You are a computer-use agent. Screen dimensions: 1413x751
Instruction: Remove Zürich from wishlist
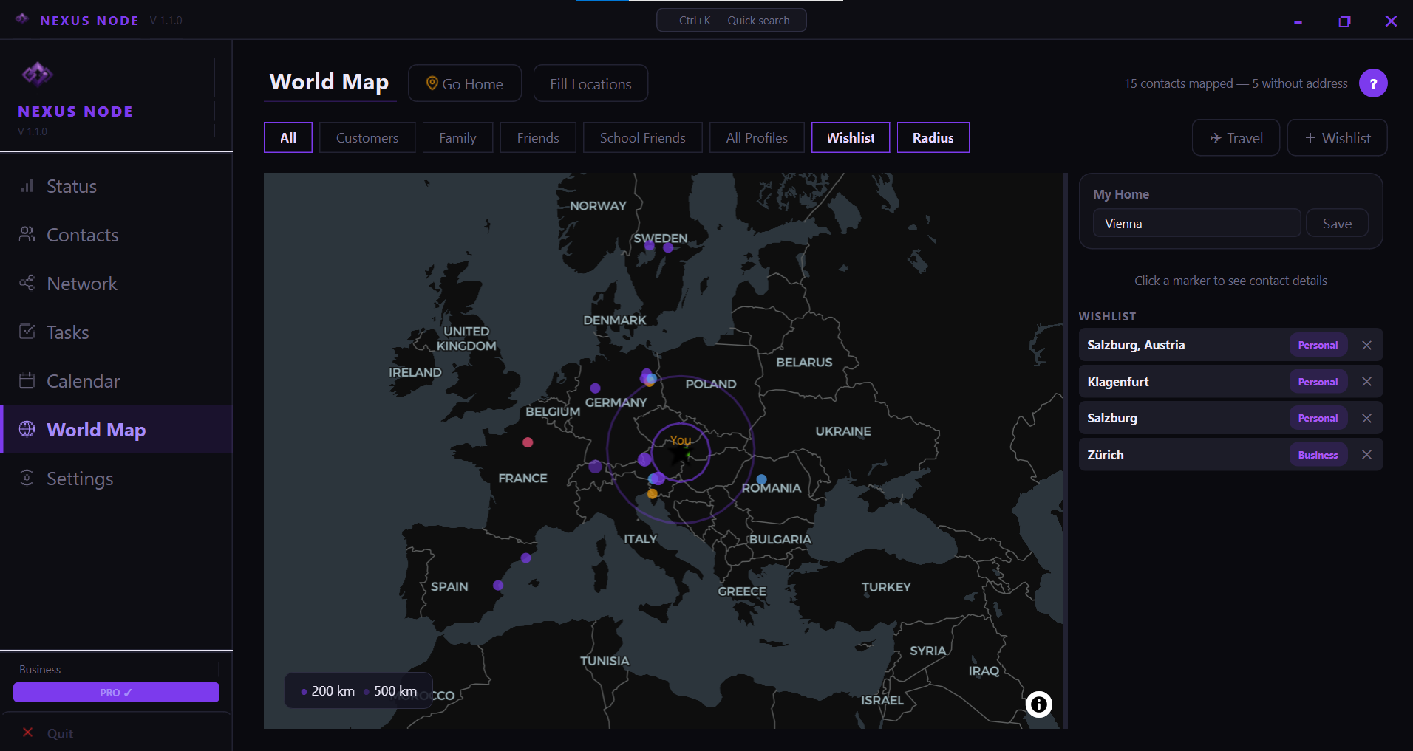(x=1366, y=455)
